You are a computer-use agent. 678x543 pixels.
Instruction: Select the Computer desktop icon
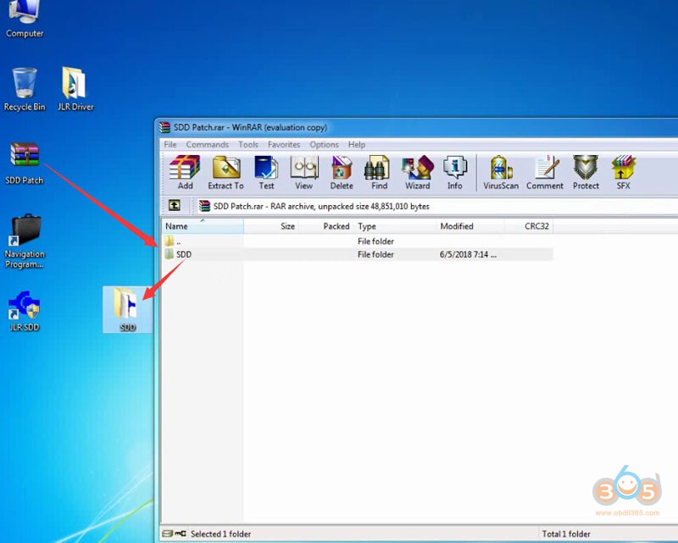point(25,19)
